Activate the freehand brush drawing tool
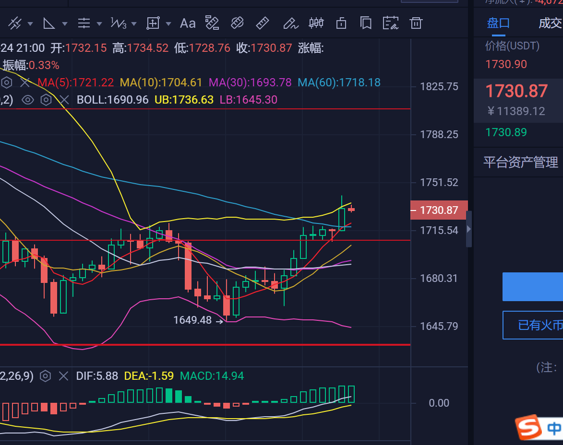Viewport: 563px width, 445px height. 289,23
